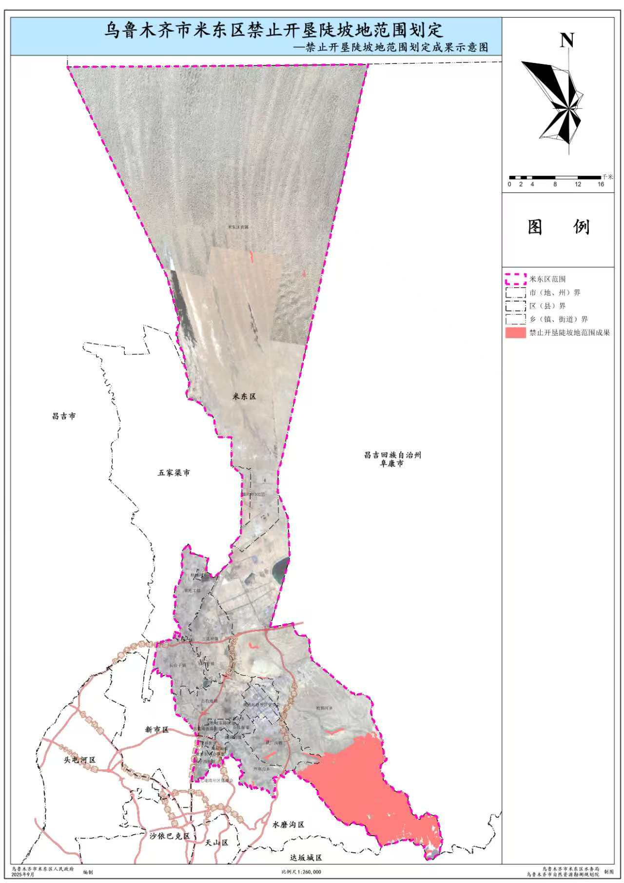
Task: Click the 五家渠市 map label
Action: (x=174, y=473)
